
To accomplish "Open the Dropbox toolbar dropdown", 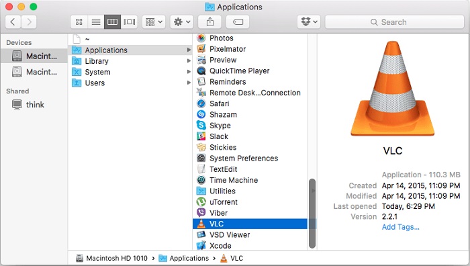I will coord(309,22).
